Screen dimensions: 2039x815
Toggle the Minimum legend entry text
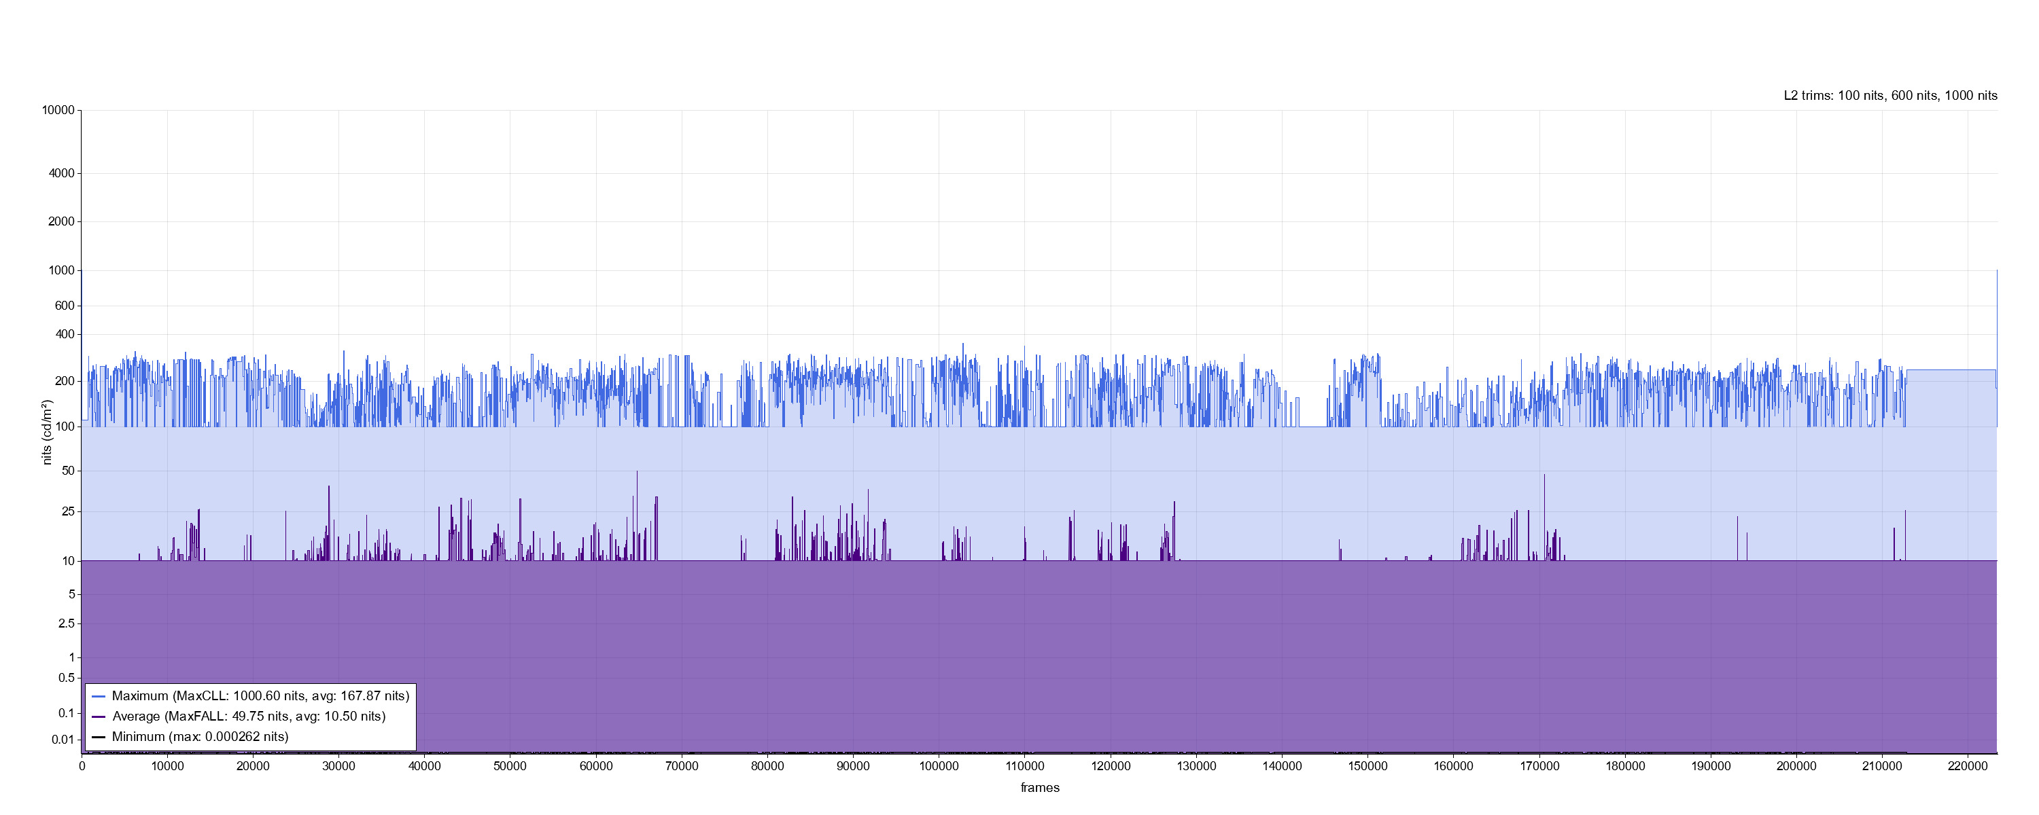pyautogui.click(x=201, y=738)
